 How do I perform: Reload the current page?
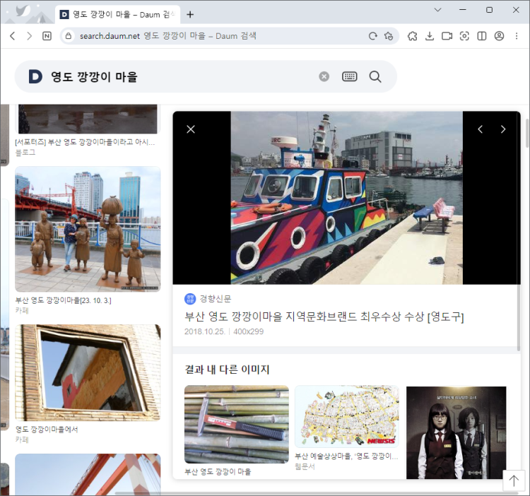(x=372, y=36)
